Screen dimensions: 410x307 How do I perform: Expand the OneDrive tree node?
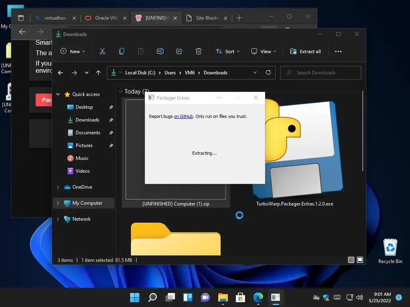(58, 187)
